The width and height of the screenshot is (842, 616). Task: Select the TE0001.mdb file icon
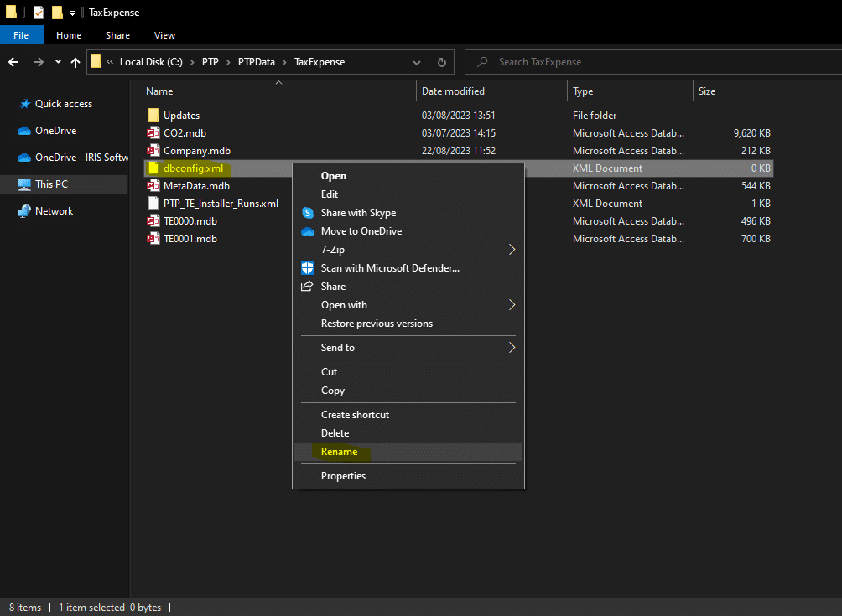153,240
